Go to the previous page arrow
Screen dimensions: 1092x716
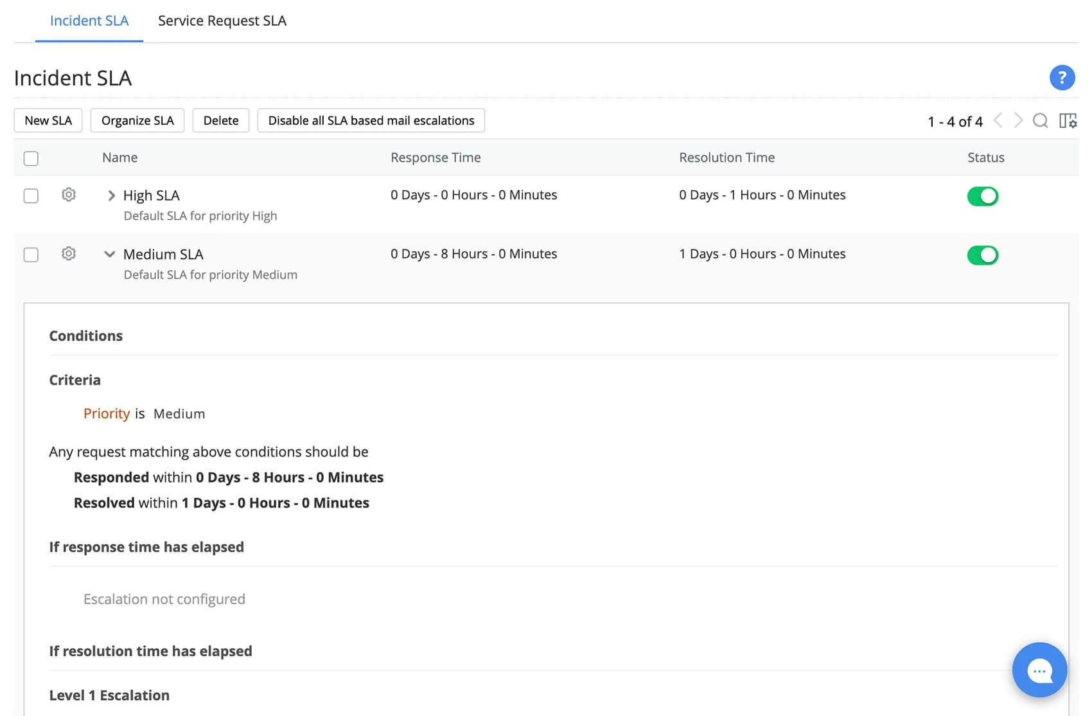(x=998, y=121)
